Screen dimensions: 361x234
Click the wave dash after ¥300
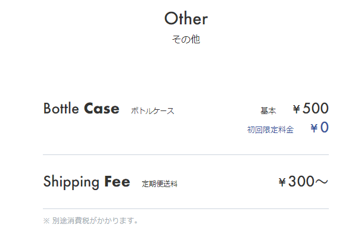tap(322, 182)
